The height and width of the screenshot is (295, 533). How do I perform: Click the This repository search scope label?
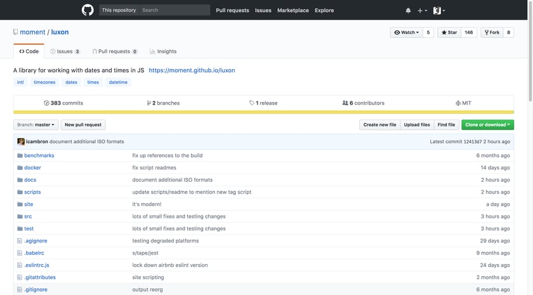(119, 10)
